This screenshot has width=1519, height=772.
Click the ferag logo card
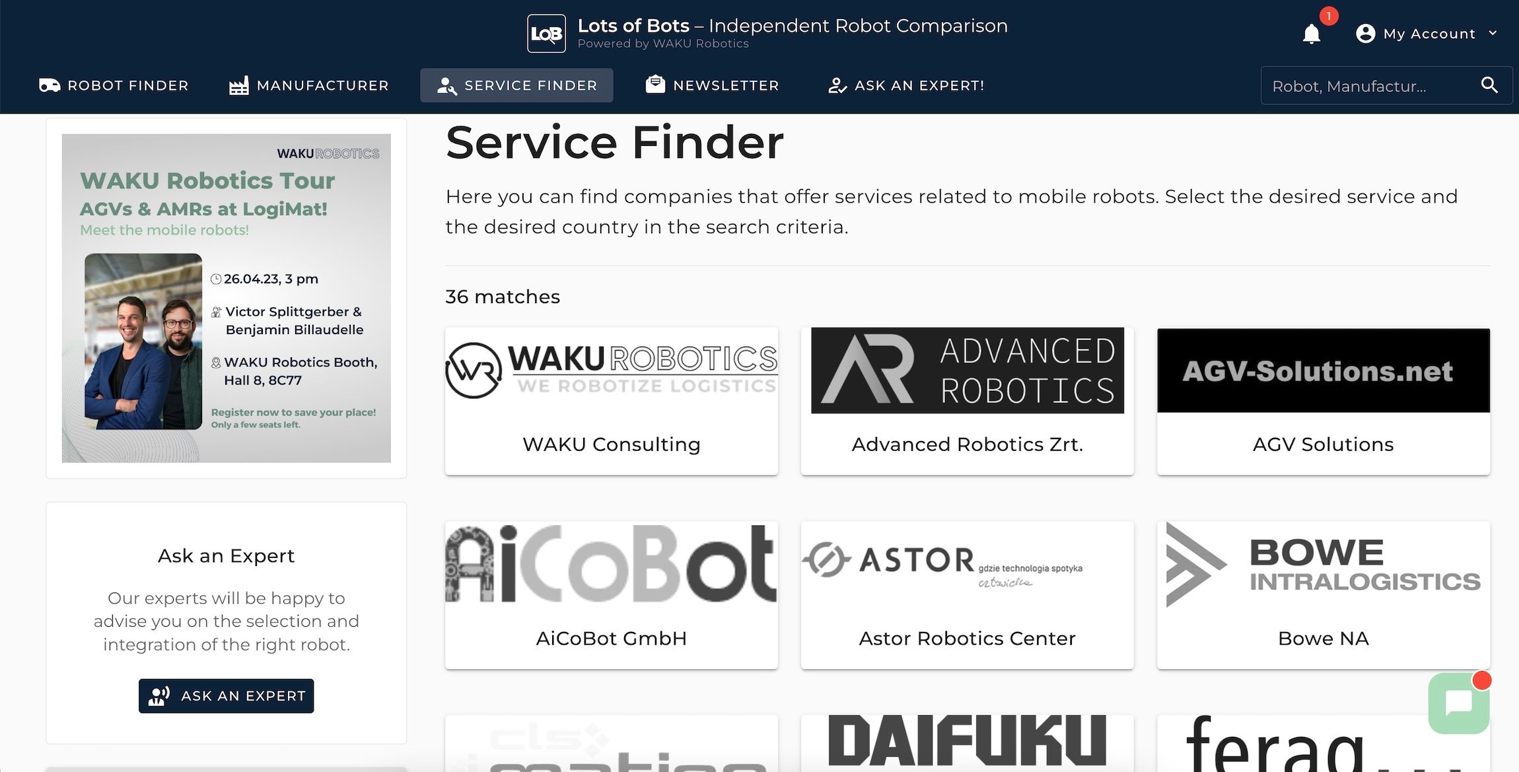1324,744
